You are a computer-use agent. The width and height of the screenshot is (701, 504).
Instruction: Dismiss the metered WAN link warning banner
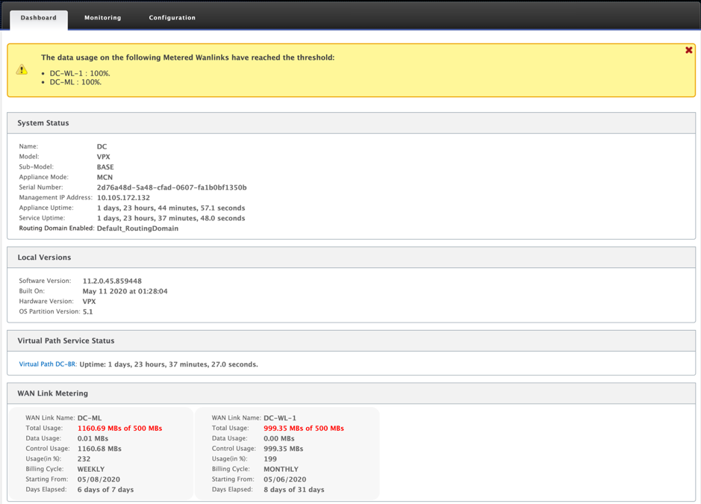(689, 50)
